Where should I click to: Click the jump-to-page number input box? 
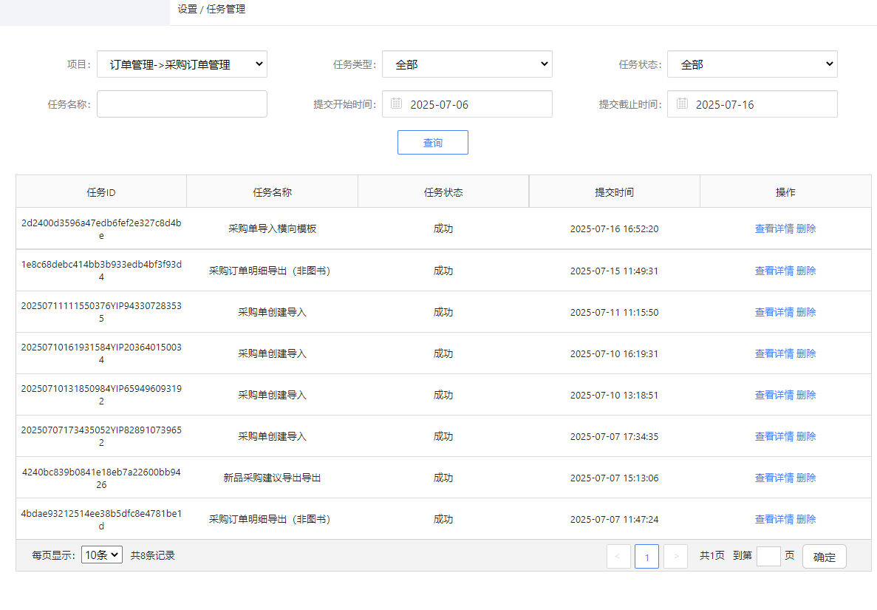[768, 556]
